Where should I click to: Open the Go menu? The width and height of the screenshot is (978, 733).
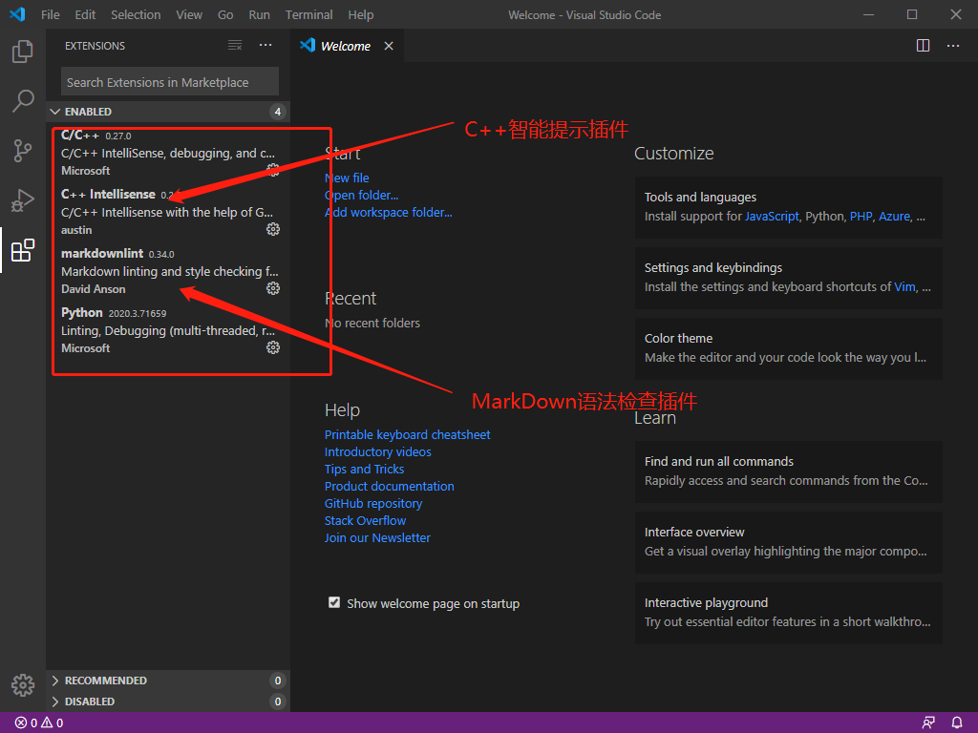(x=225, y=14)
